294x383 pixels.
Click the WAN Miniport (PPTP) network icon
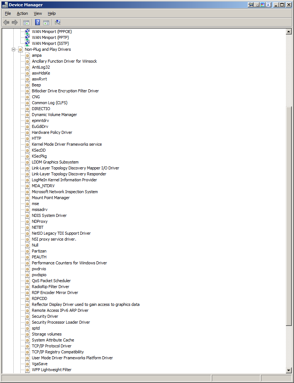[27, 37]
